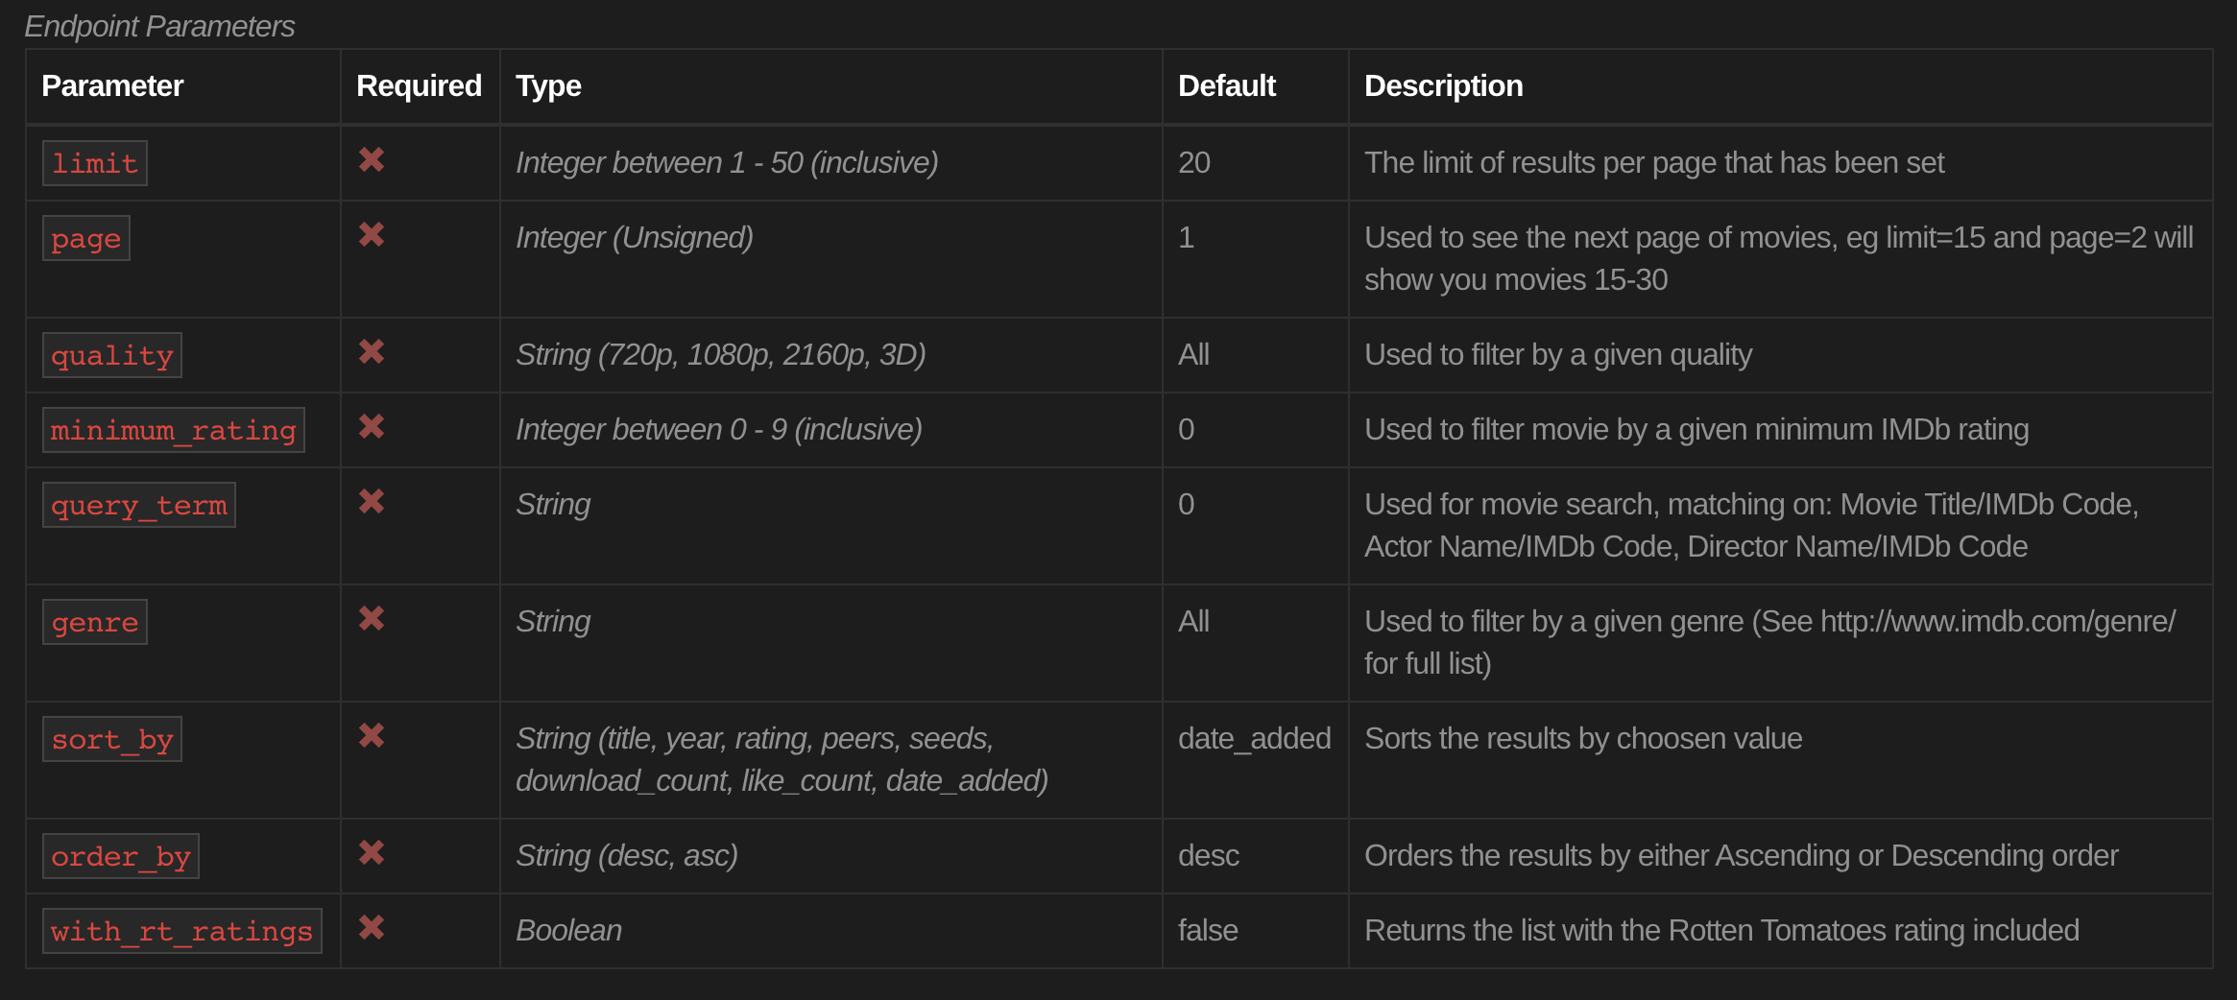Click the Parameter column header
The image size is (2237, 1000).
click(x=112, y=85)
